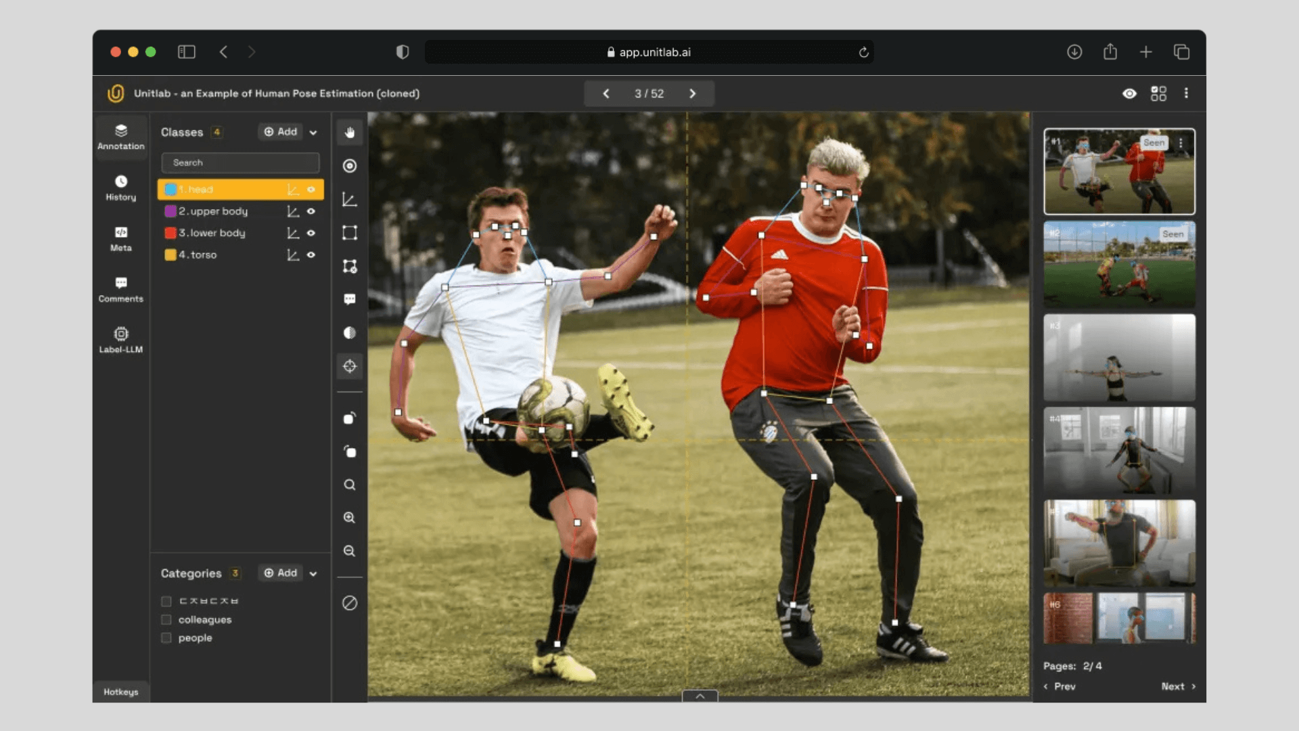Select the bounding box tool
This screenshot has width=1299, height=731.
(350, 232)
